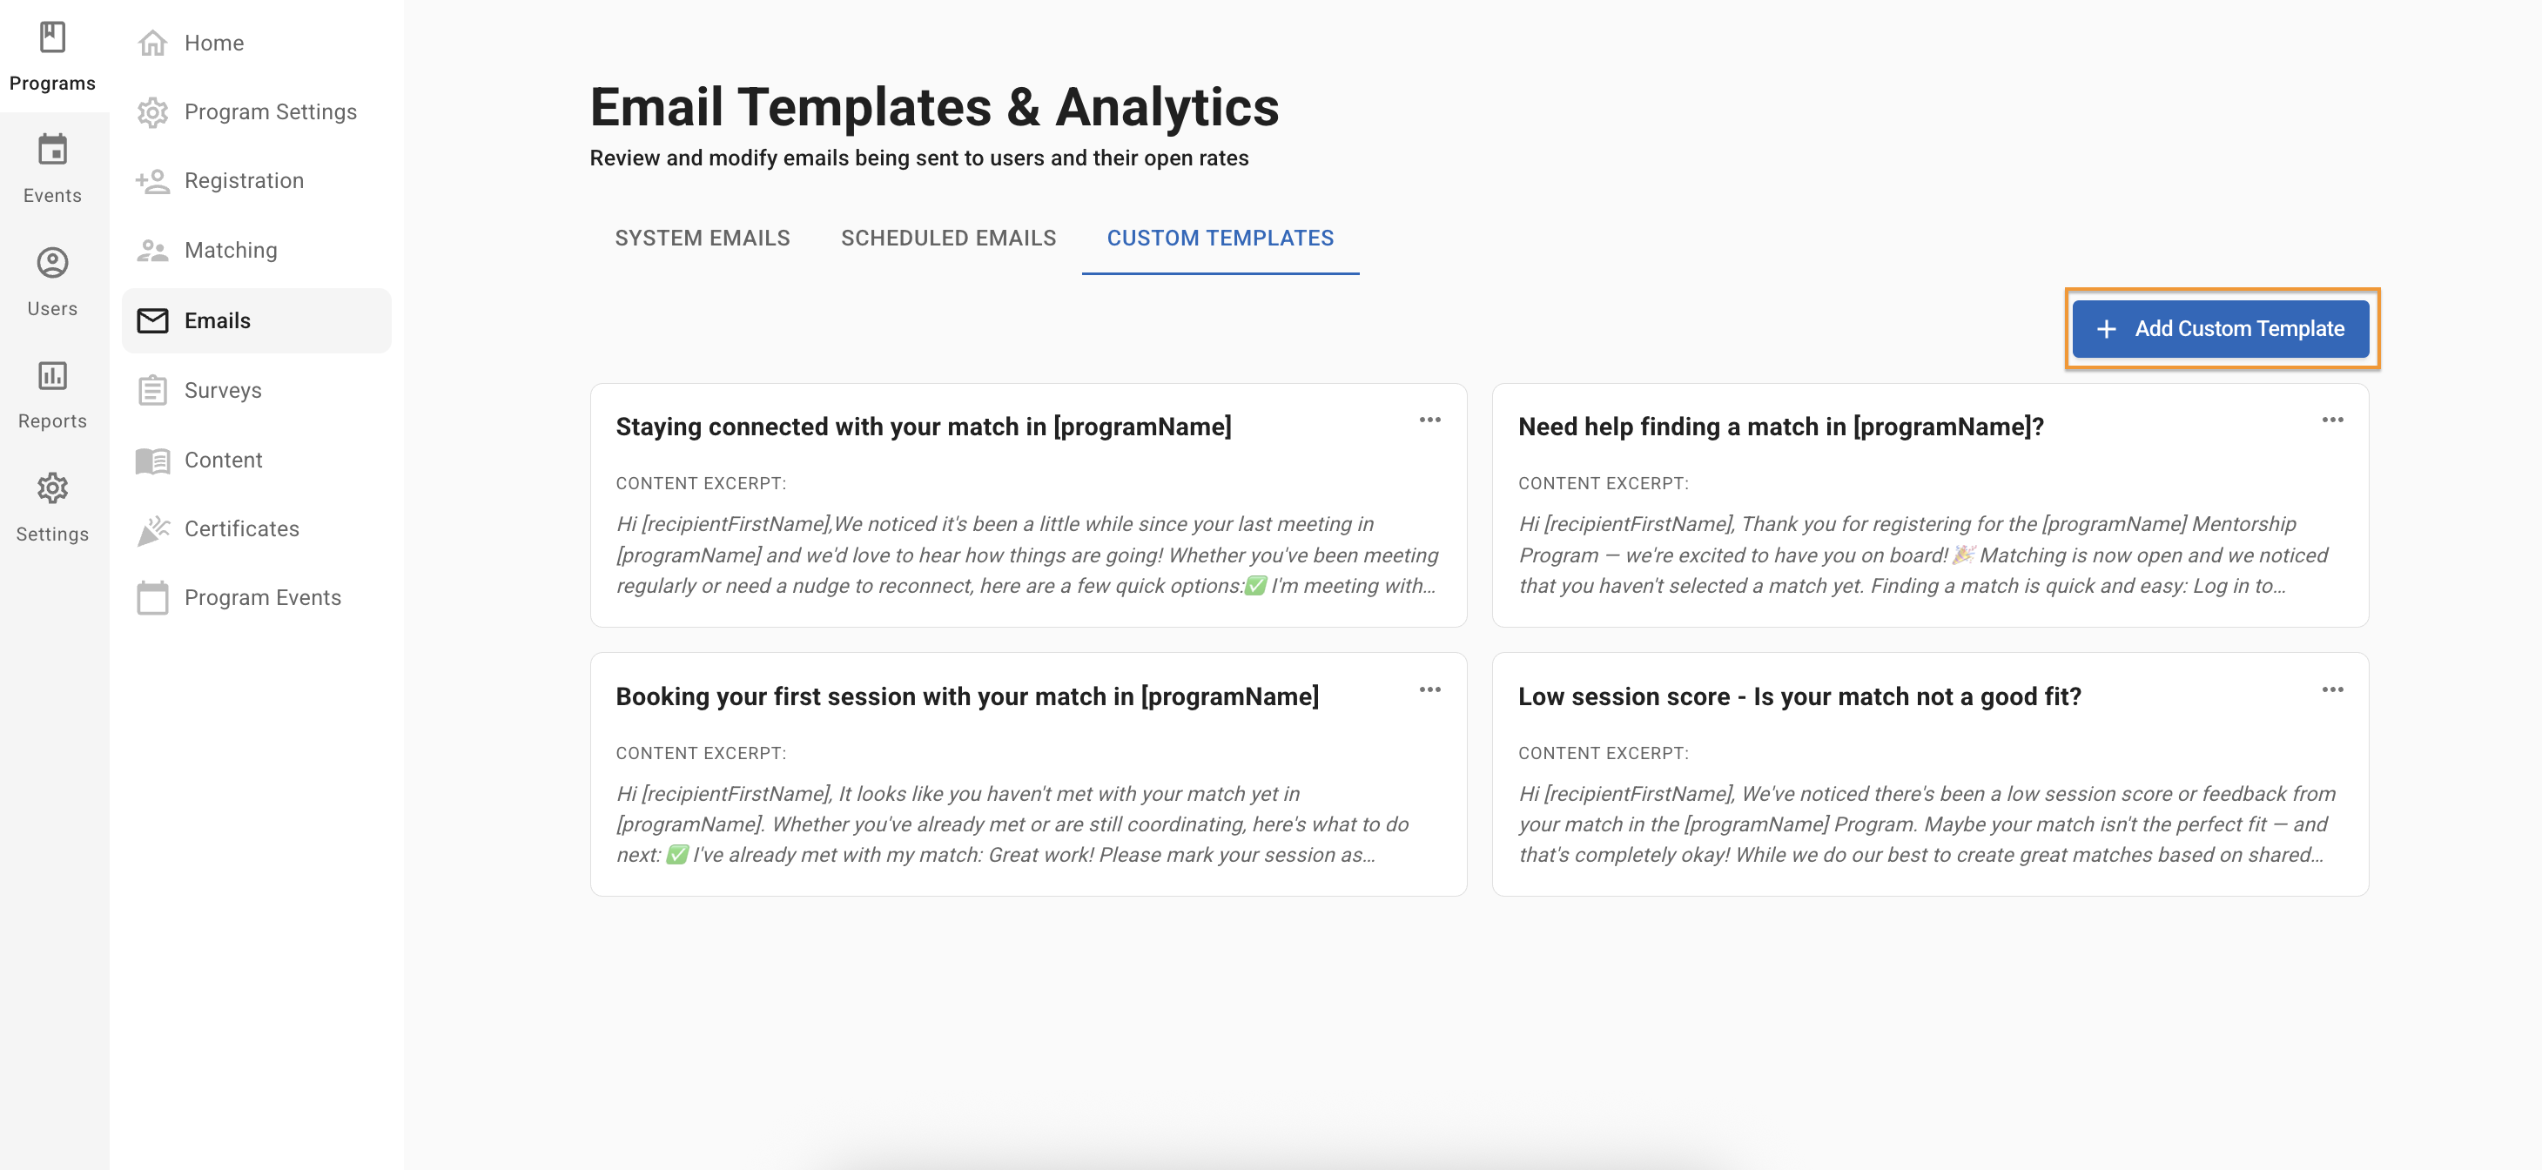2542x1170 pixels.
Task: Open the Settings gear icon in rail
Action: pyautogui.click(x=52, y=488)
